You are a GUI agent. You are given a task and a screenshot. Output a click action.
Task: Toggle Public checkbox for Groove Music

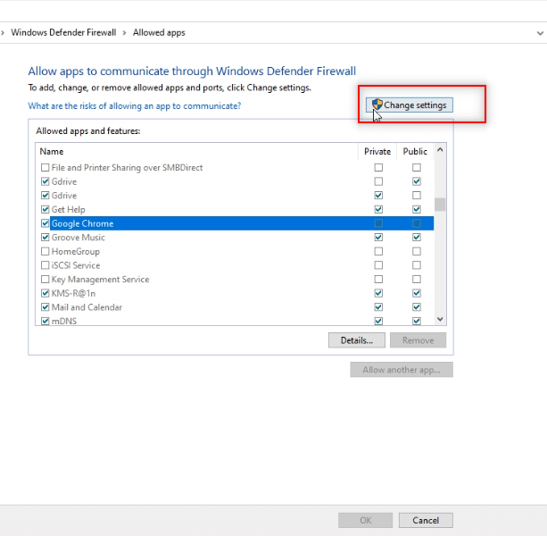click(x=417, y=238)
